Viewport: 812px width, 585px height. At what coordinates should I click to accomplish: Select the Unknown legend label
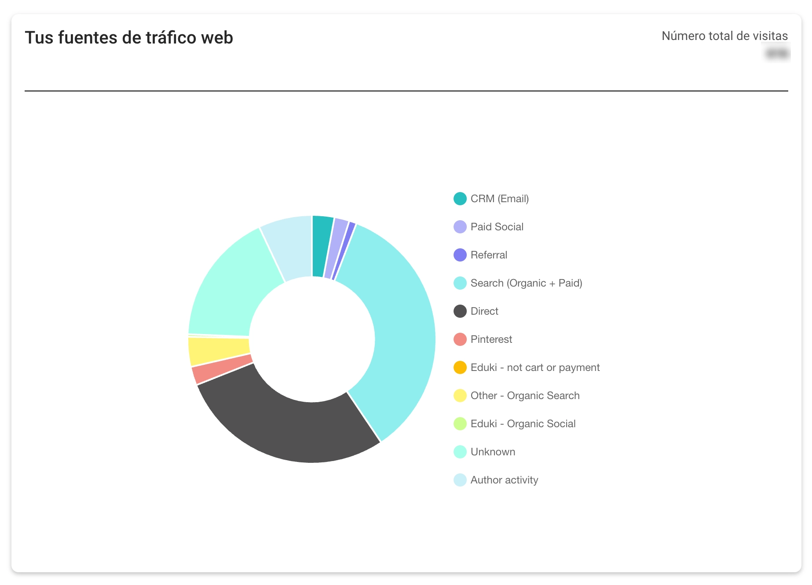click(493, 452)
